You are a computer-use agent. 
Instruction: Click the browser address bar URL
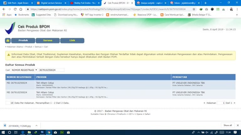click(108, 9)
